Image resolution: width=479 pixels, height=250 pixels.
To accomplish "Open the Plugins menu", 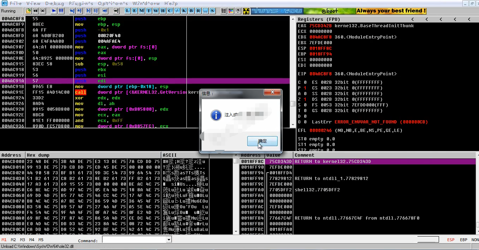I will pos(81,3).
